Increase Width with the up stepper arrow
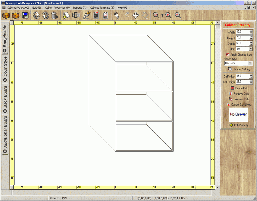The image size is (257, 201). 251,31
